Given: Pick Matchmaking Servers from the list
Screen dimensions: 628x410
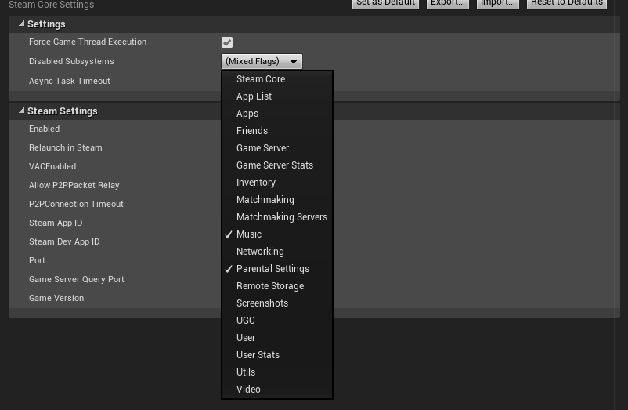Looking at the screenshot, I should [282, 217].
